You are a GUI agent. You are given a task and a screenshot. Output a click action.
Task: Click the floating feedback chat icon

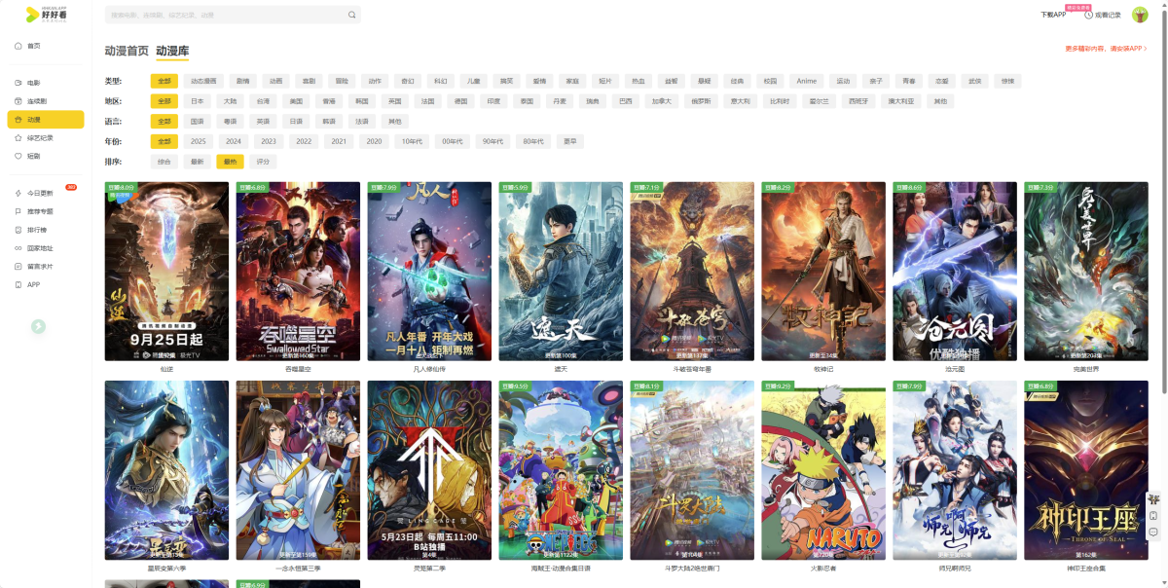pyautogui.click(x=1153, y=533)
